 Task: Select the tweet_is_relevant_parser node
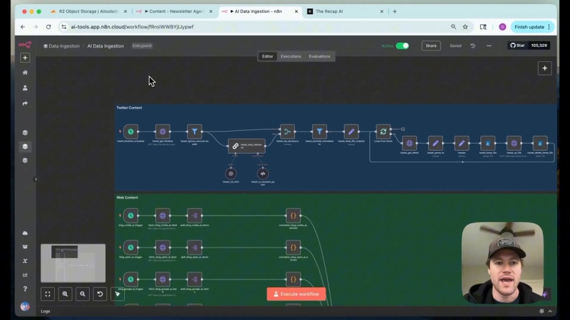pos(263,174)
